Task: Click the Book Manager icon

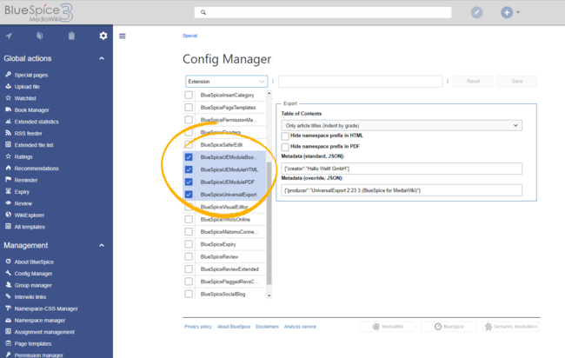Action: pyautogui.click(x=9, y=109)
